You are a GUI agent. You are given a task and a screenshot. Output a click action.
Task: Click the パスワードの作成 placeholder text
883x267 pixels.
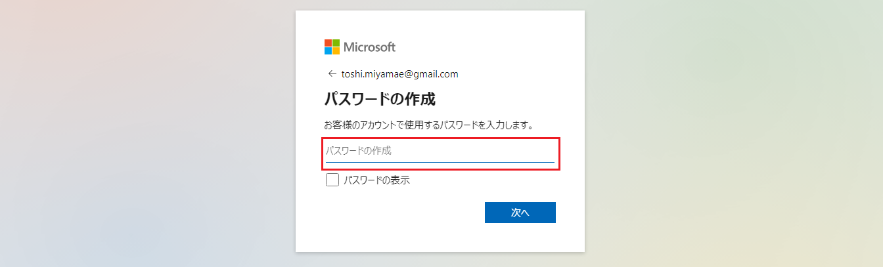[359, 151]
